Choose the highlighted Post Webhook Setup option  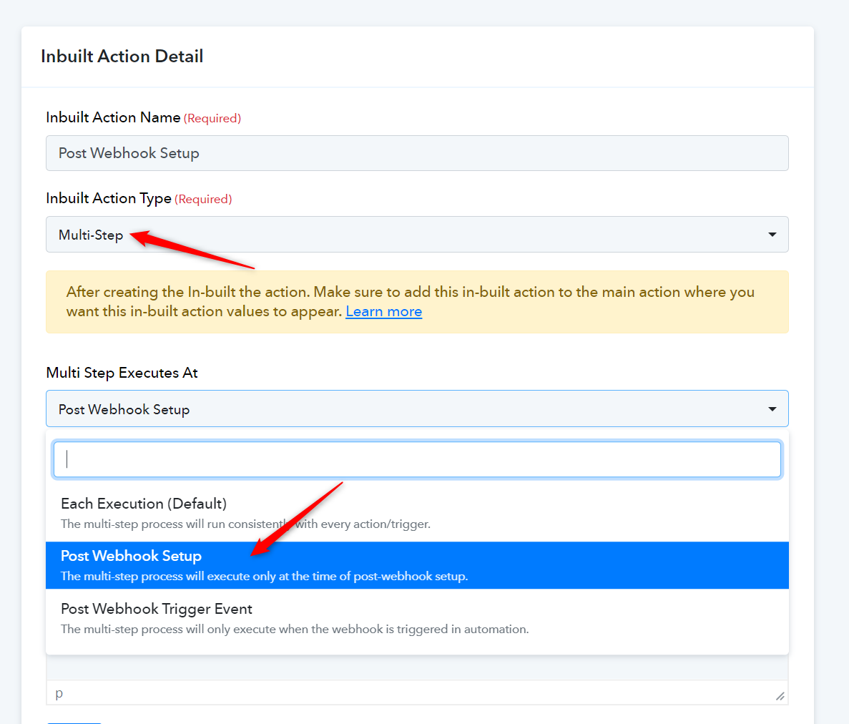417,565
